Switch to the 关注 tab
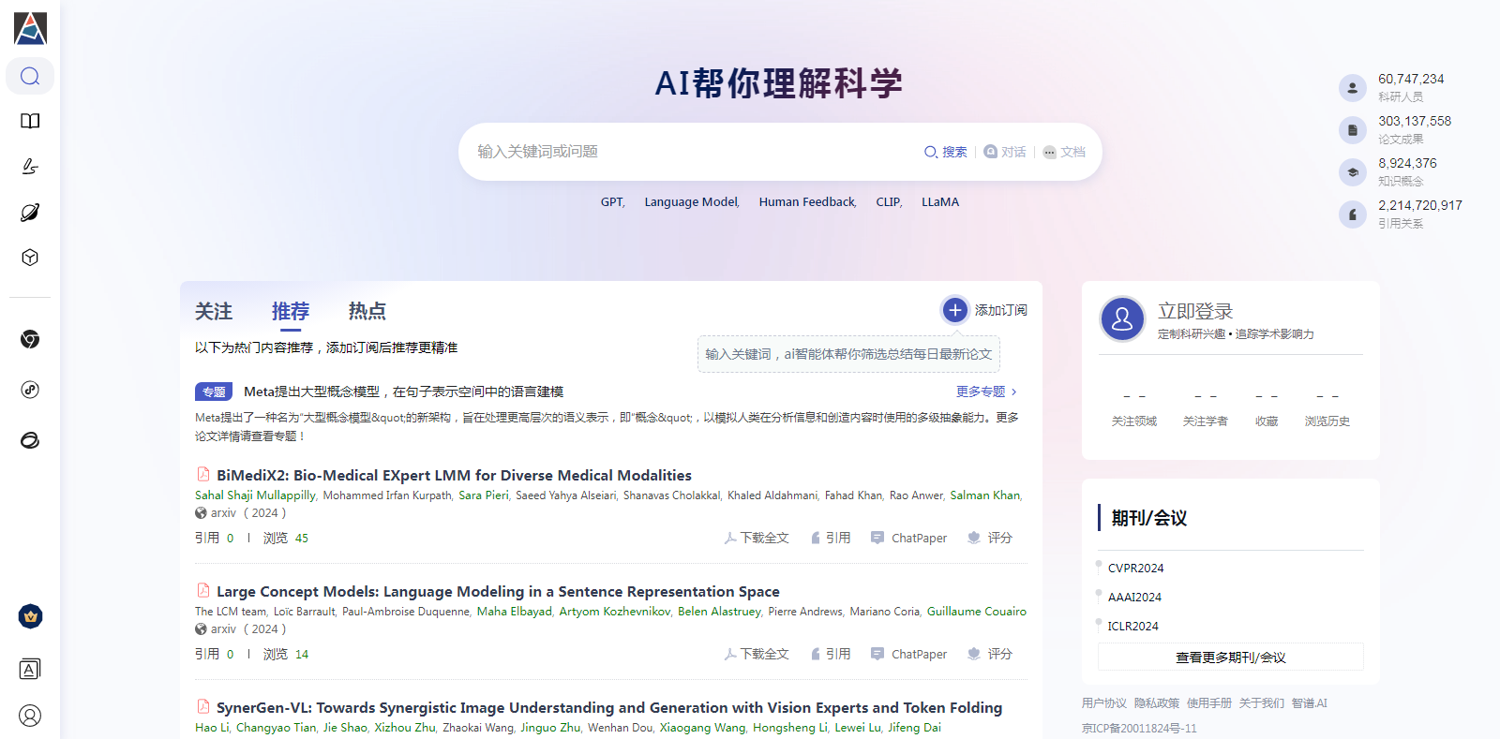Screen dimensions: 1500x739 coord(214,311)
